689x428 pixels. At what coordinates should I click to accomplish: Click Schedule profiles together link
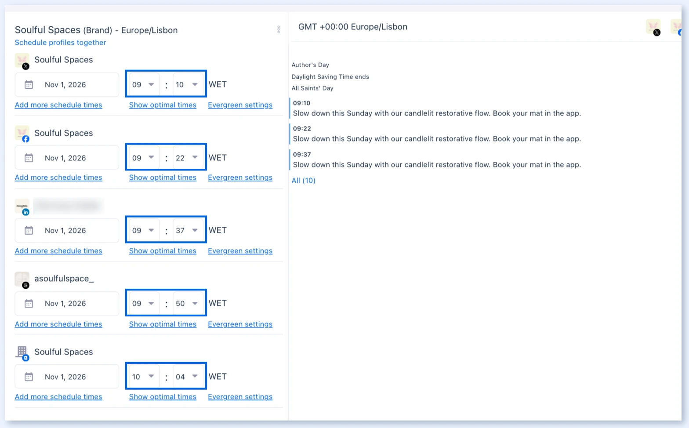point(60,43)
